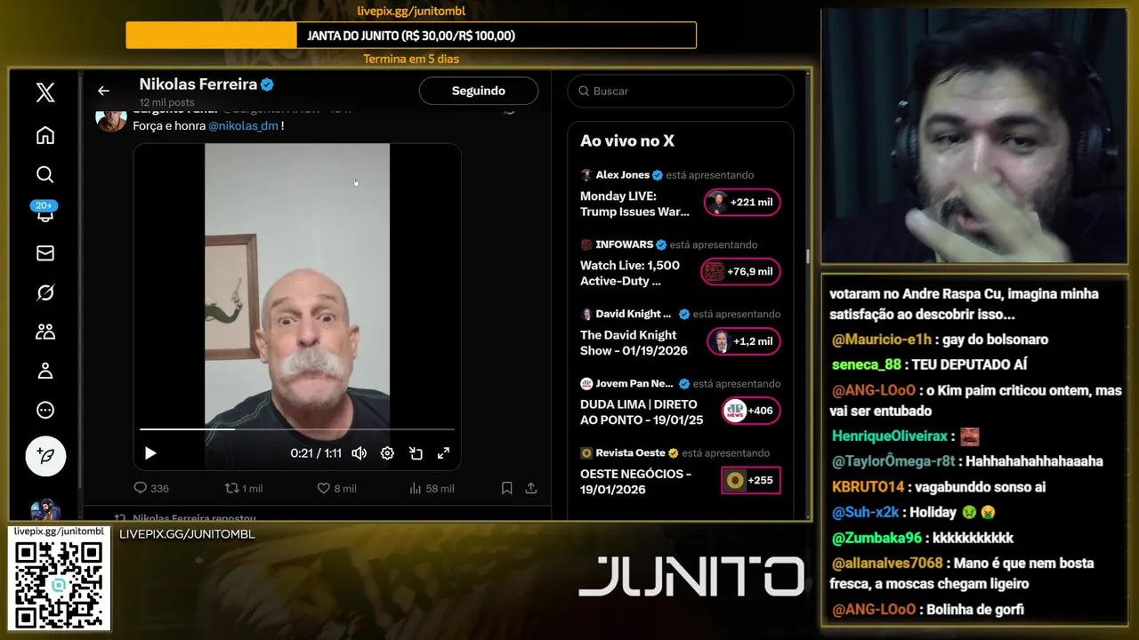The width and height of the screenshot is (1139, 640).
Task: Click the Seguindo button
Action: click(479, 91)
